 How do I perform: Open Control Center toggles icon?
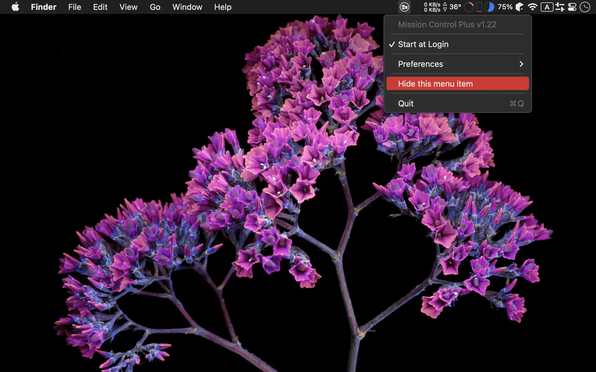pyautogui.click(x=572, y=7)
